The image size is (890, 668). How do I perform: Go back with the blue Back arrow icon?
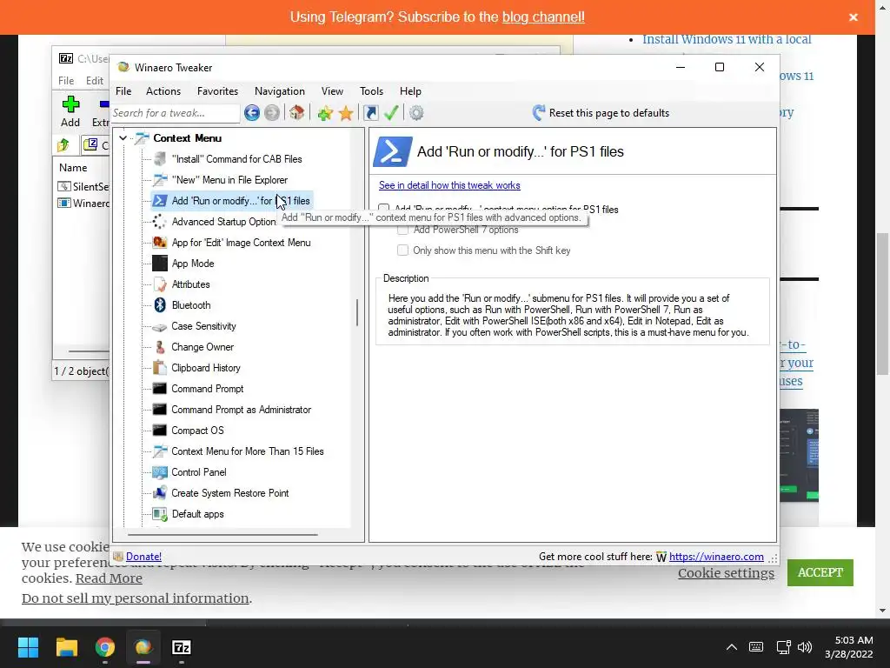click(x=252, y=113)
